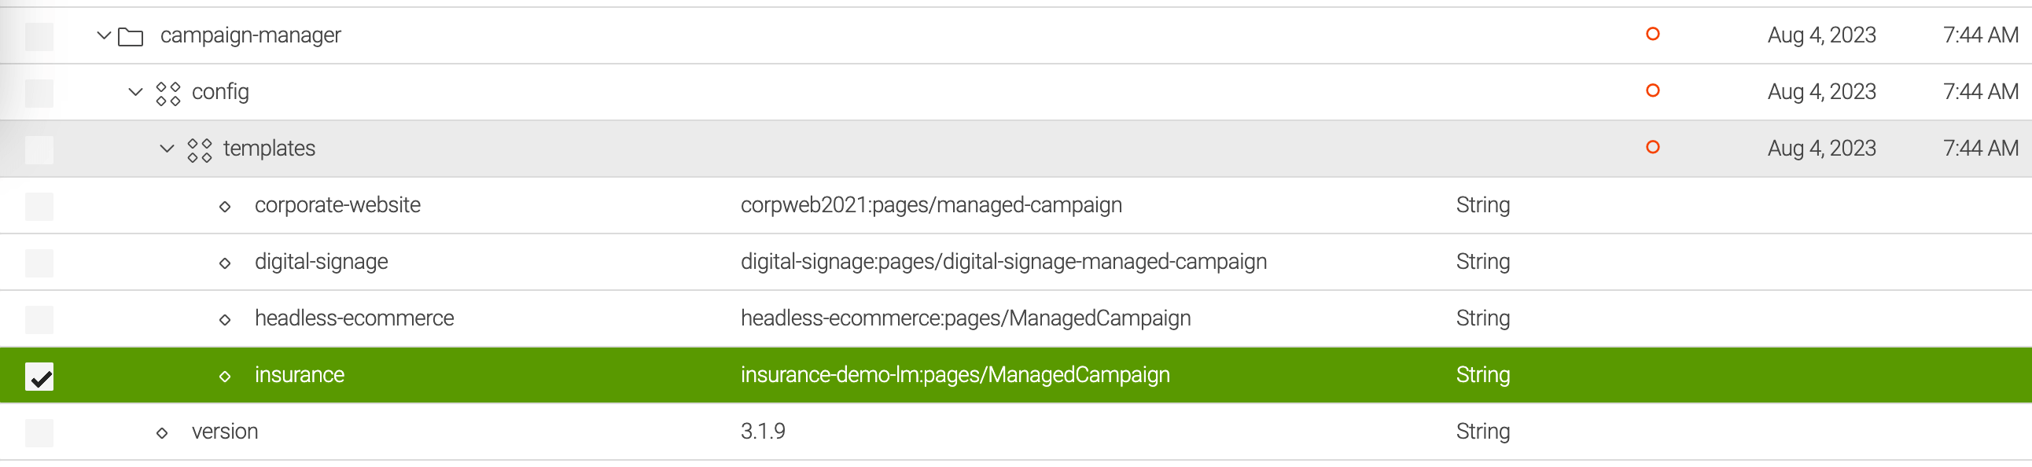2032x467 pixels.
Task: Select the campaign-manager tree item
Action: click(250, 35)
